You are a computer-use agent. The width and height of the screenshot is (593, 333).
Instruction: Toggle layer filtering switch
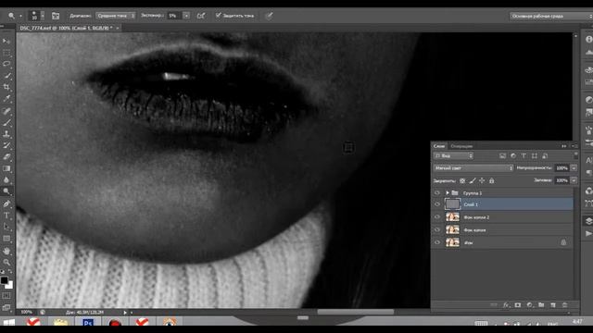[575, 154]
